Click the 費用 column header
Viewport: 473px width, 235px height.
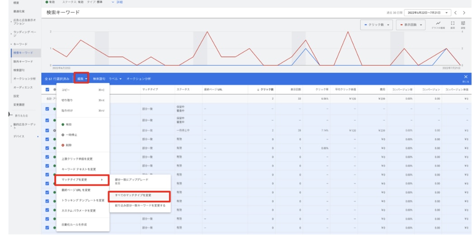383,89
